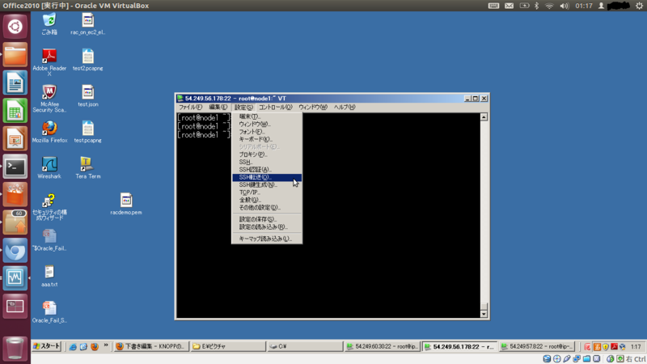Open the ウィンドウ(W) menu in menu bar
The image size is (647, 364).
tap(313, 108)
